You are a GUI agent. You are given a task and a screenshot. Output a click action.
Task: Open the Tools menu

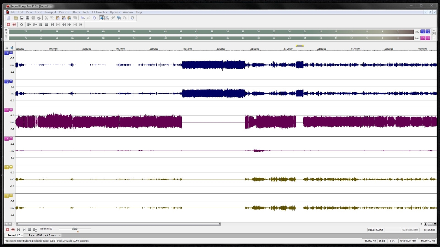tap(86, 12)
